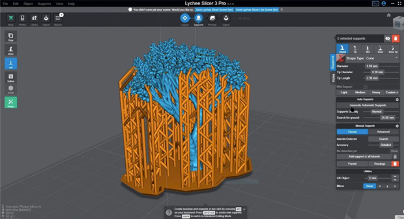Viewport: 404px width, 219px height.
Task: Open the user account icon
Action: [384, 3]
